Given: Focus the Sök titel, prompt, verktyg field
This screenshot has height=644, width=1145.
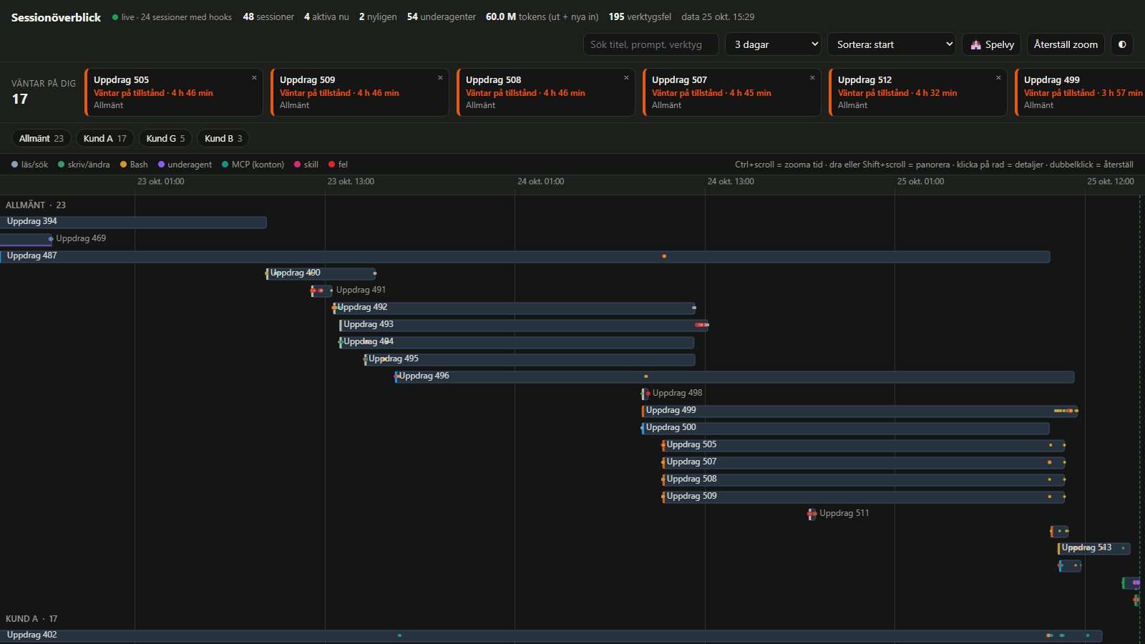Looking at the screenshot, I should click(x=651, y=44).
